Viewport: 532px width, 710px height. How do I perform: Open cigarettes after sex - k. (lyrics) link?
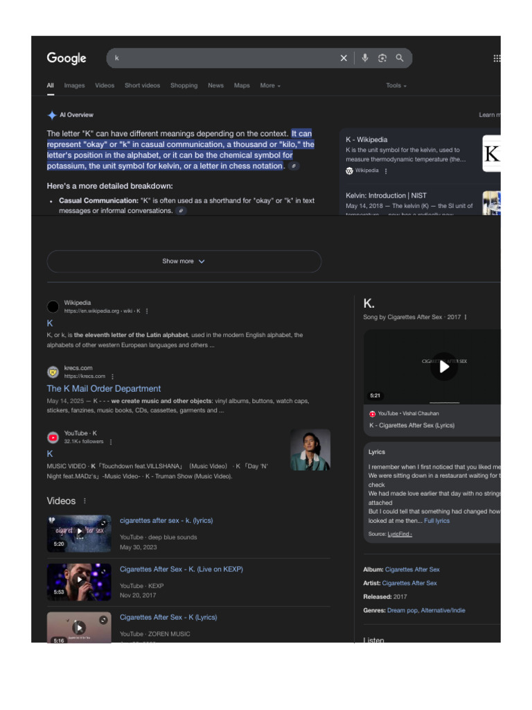point(166,521)
